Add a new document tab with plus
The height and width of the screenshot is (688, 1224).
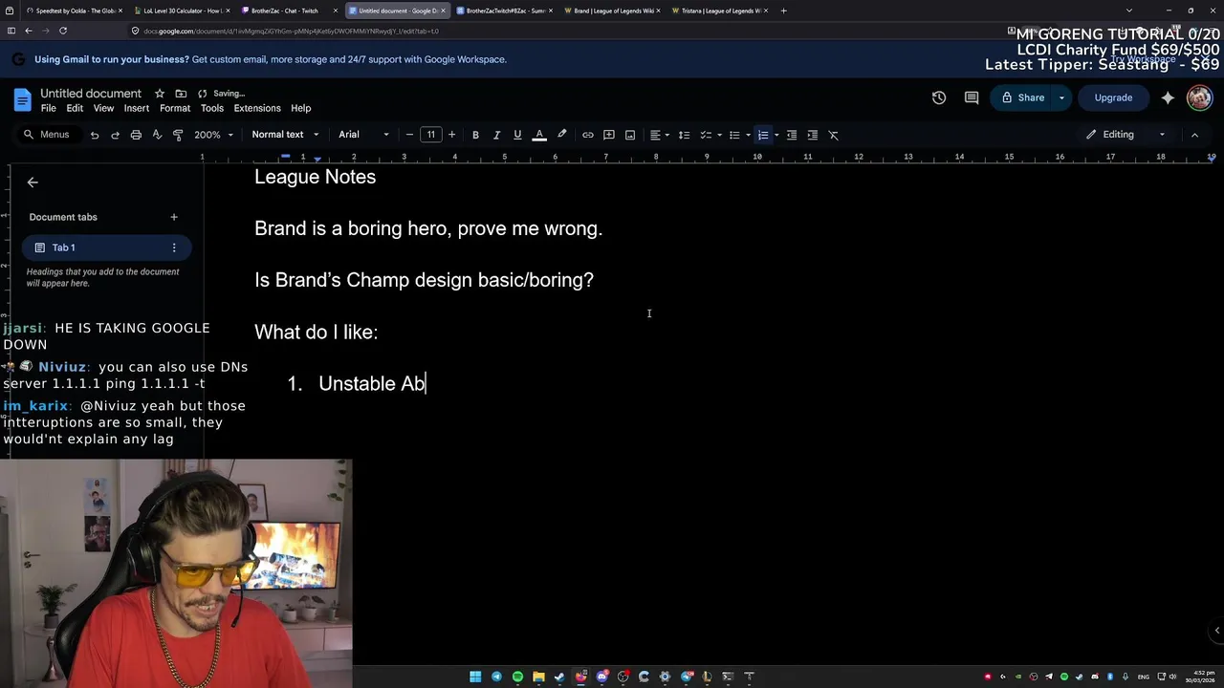[174, 217]
